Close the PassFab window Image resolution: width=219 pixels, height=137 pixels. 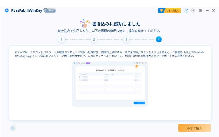pyautogui.click(x=213, y=10)
